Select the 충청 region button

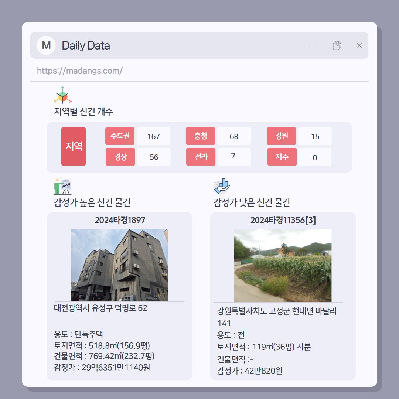point(201,136)
